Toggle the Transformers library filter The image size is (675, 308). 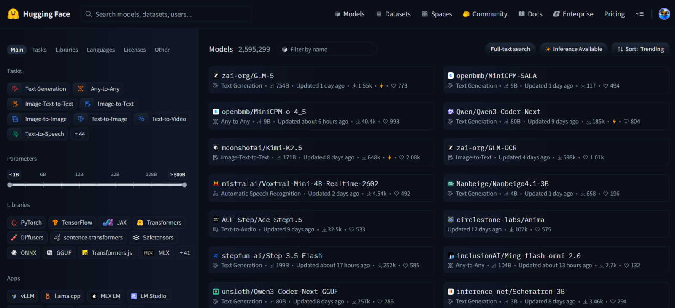coord(159,223)
